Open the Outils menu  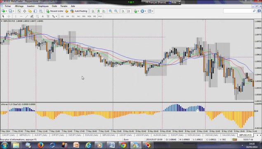tap(54, 6)
